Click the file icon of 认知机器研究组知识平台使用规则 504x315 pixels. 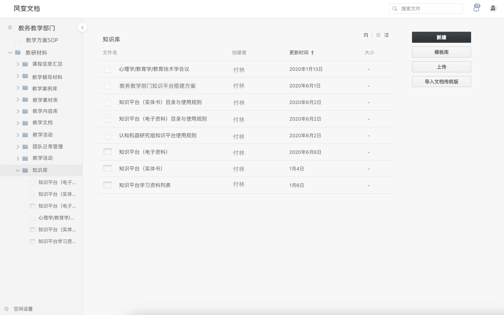(107, 135)
